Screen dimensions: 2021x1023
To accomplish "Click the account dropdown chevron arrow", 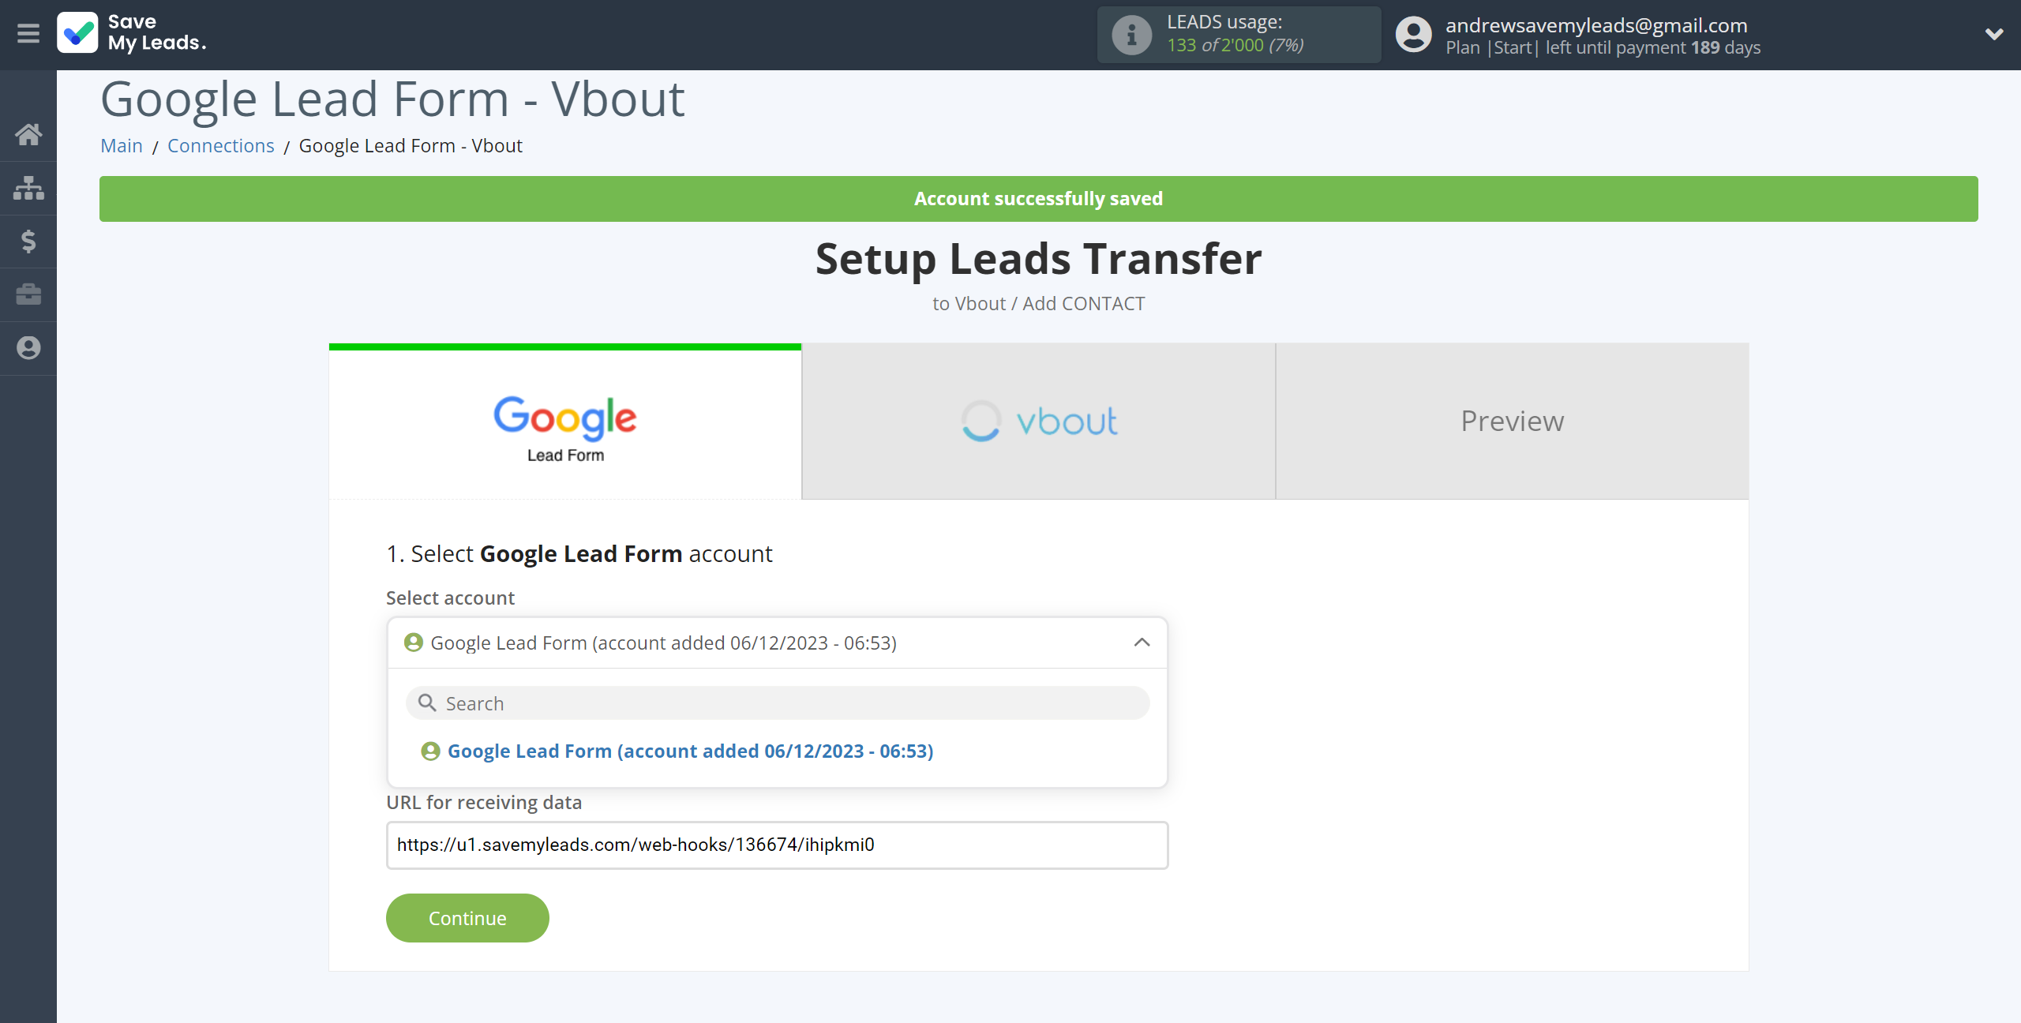I will tap(1142, 642).
